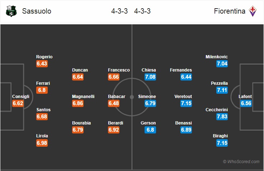Click Milenkovic's 7.04 rating
The image size is (264, 171).
click(222, 64)
